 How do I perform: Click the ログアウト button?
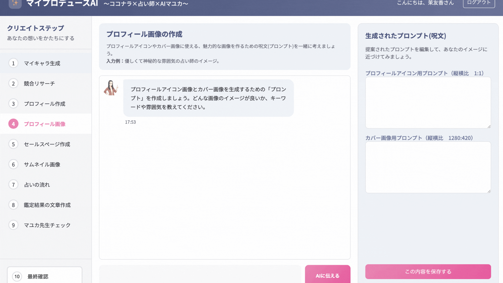479,3
